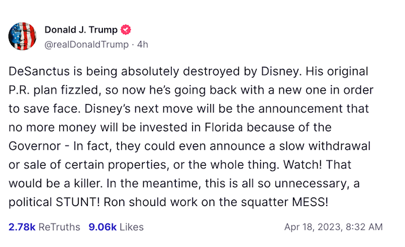405x247 pixels.
Task: Open the Apr 18, 2023 8:32 AM date
Action: coord(333,227)
